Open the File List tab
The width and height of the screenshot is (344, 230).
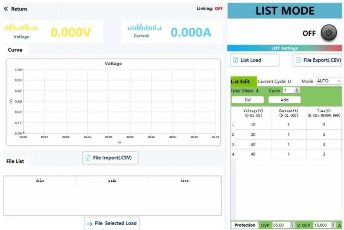point(15,161)
